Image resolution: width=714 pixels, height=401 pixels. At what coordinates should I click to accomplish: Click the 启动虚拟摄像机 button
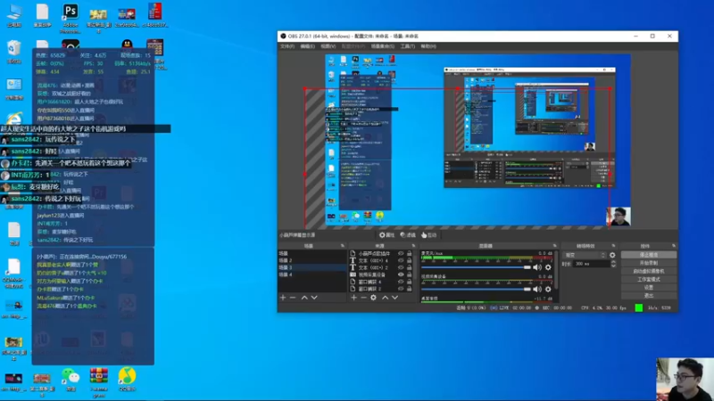click(x=649, y=272)
